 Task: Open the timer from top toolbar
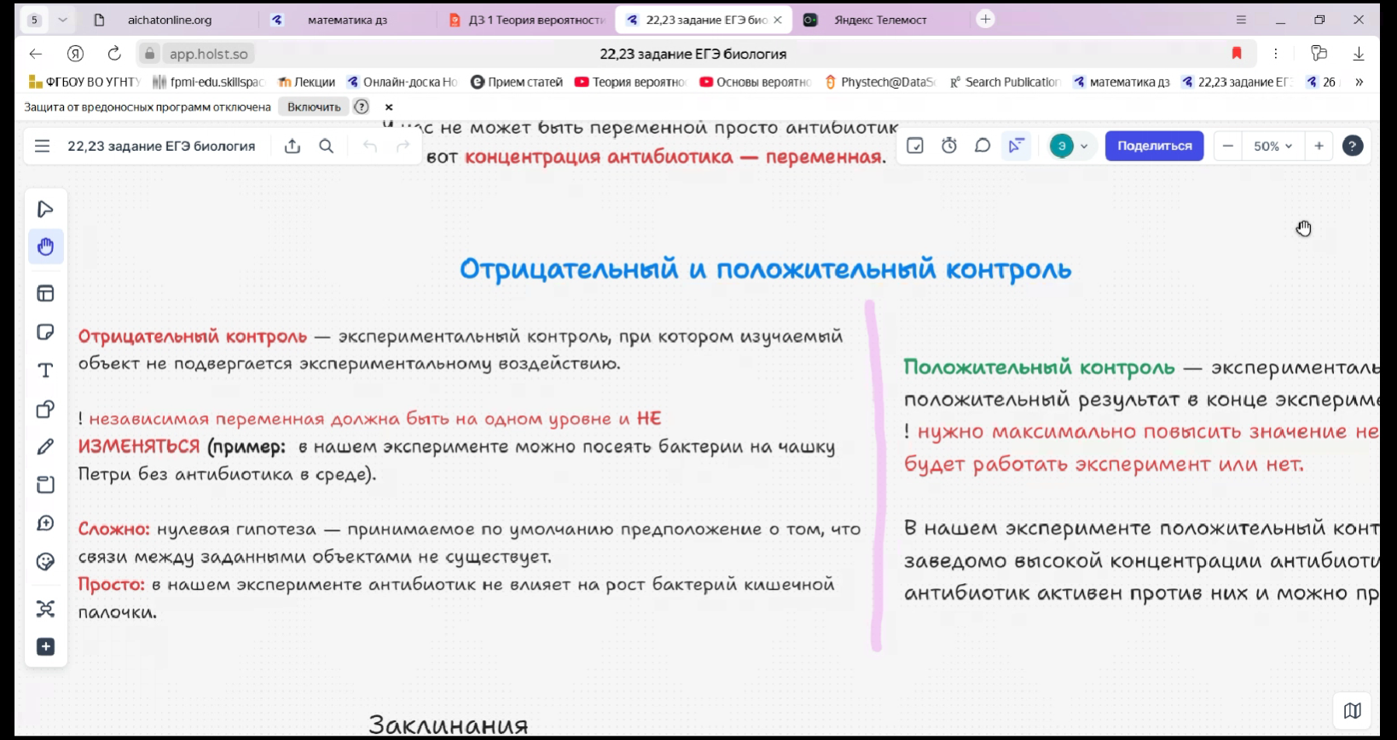pos(949,146)
